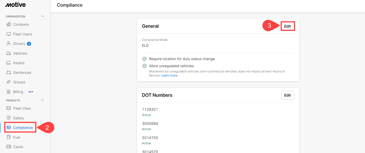
Task: Click the Safety shield icon
Action: click(9, 118)
